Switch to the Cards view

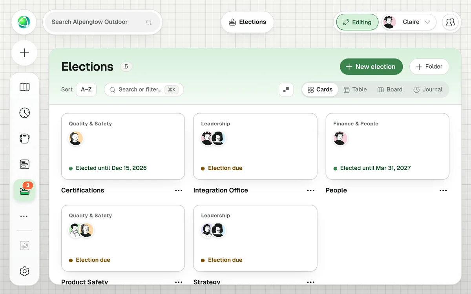[x=320, y=89]
